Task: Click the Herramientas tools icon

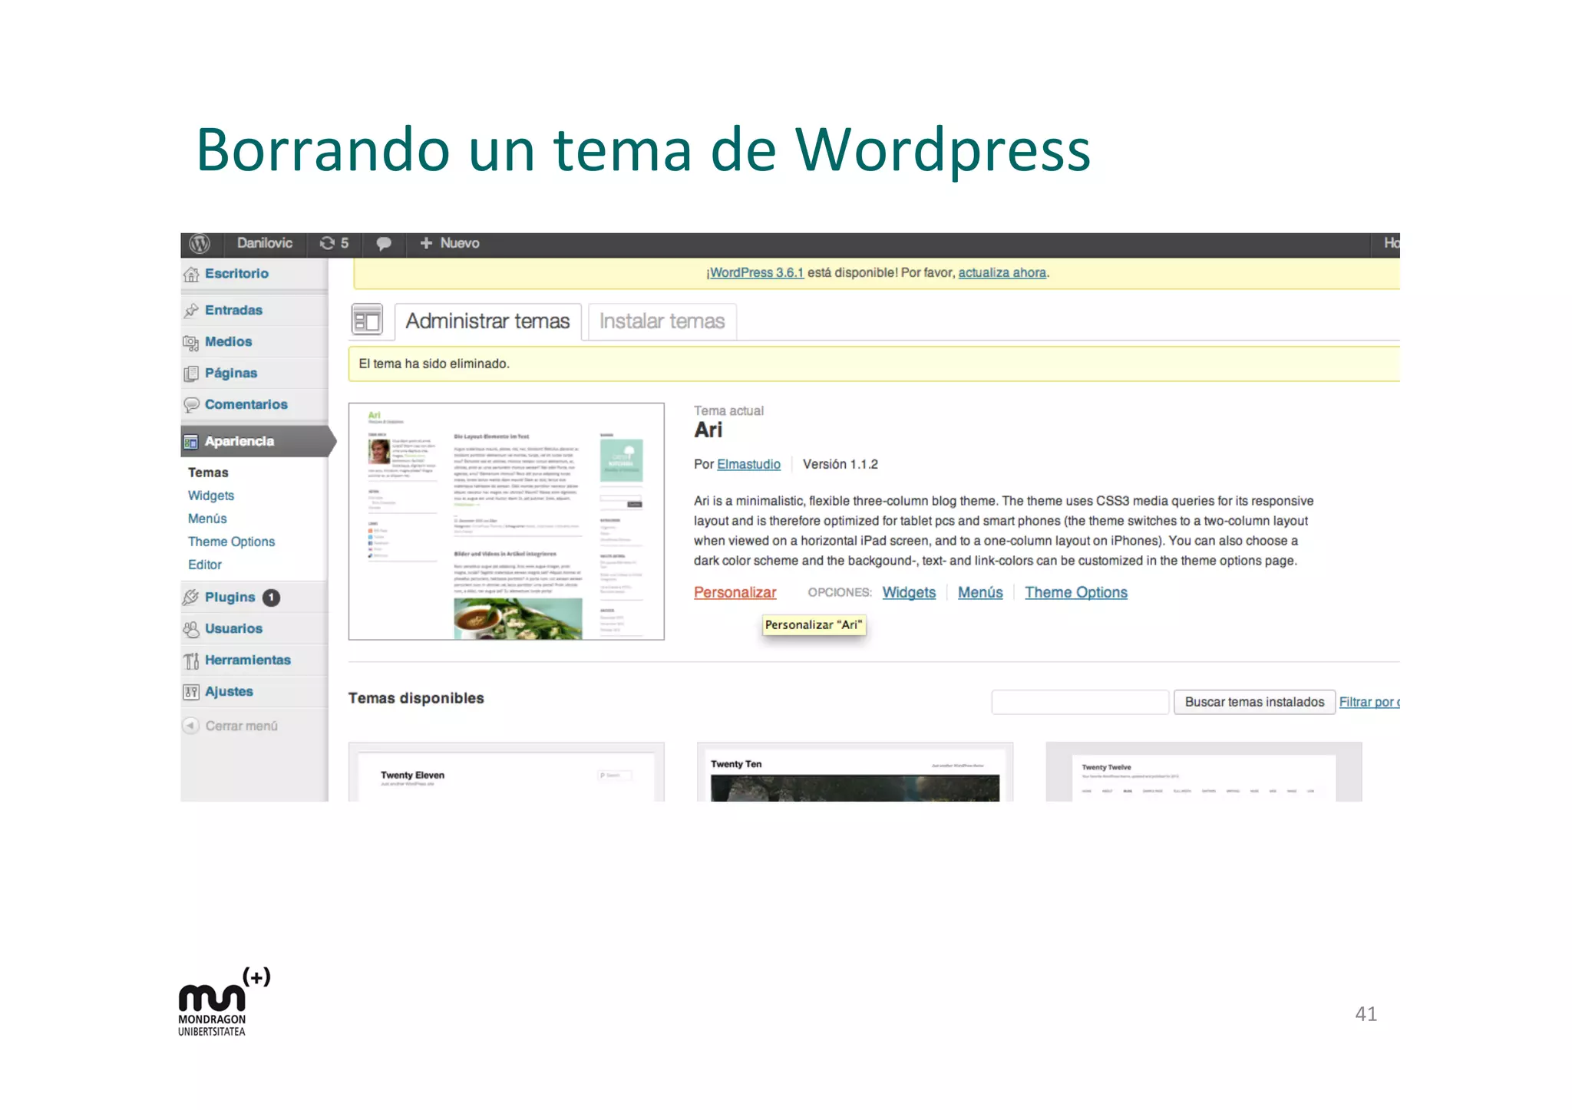Action: click(191, 660)
